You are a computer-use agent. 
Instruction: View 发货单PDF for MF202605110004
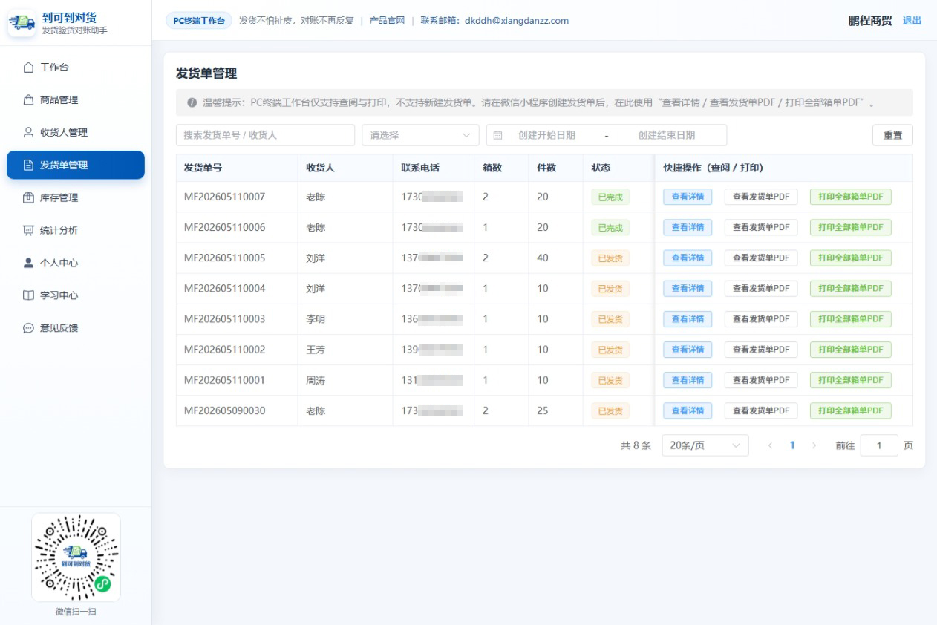(x=761, y=288)
